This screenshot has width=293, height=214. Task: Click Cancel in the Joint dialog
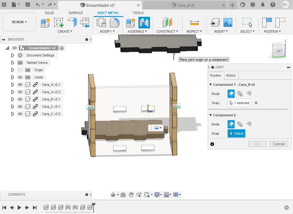pyautogui.click(x=279, y=144)
